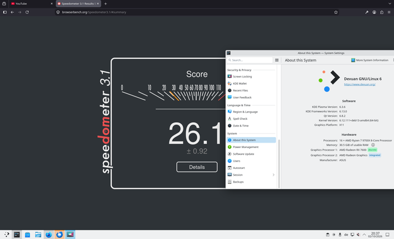
Task: Open the terminal from the taskbar
Action: [17, 235]
